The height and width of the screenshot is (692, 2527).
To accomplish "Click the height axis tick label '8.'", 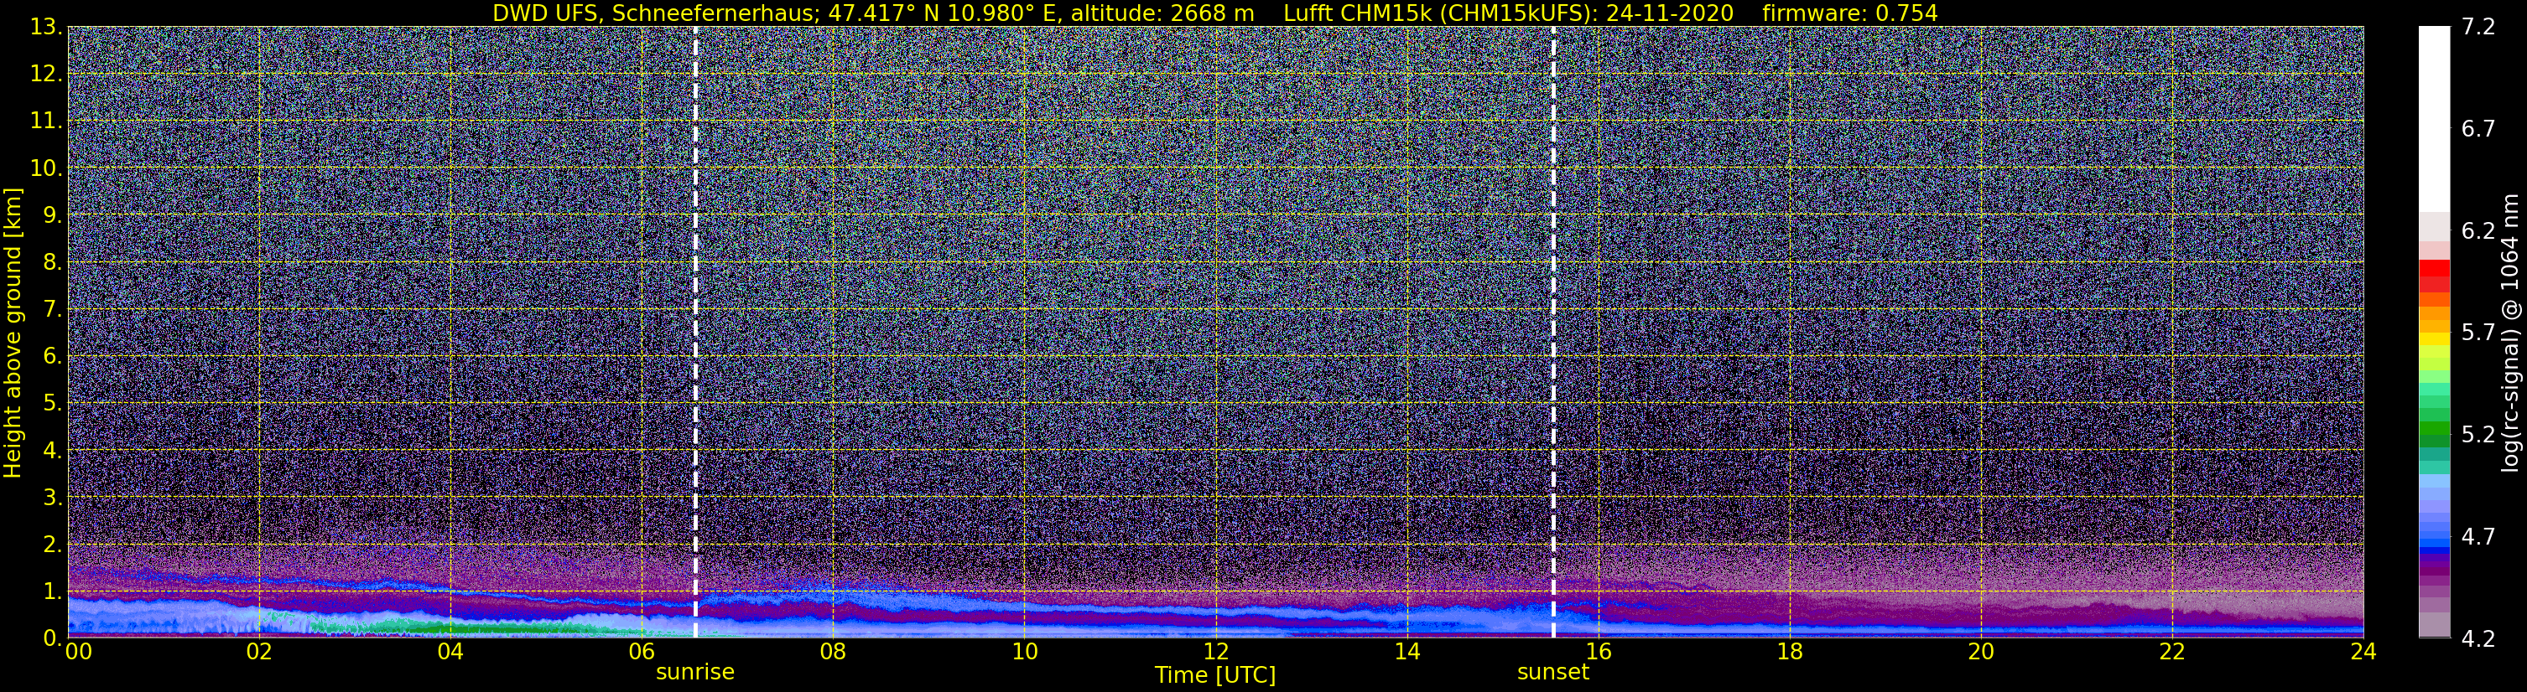I will click(x=52, y=263).
